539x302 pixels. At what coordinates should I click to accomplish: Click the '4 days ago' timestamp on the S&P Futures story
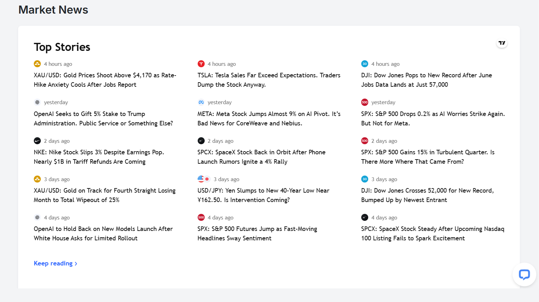click(x=221, y=217)
